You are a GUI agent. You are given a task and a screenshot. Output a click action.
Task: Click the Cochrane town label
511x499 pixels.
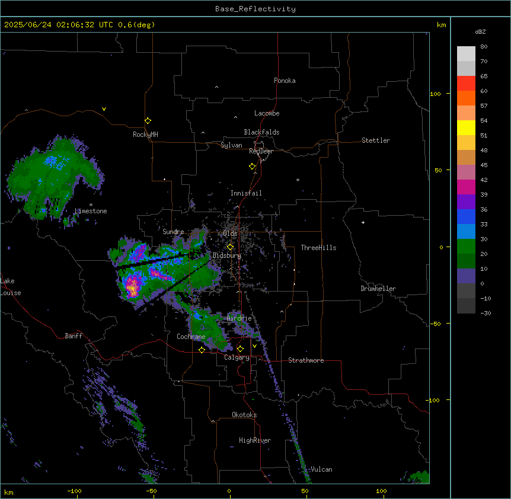191,337
